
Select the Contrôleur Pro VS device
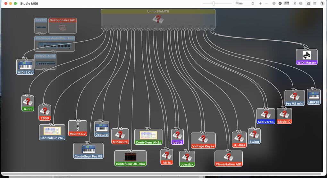pyautogui.click(x=88, y=151)
